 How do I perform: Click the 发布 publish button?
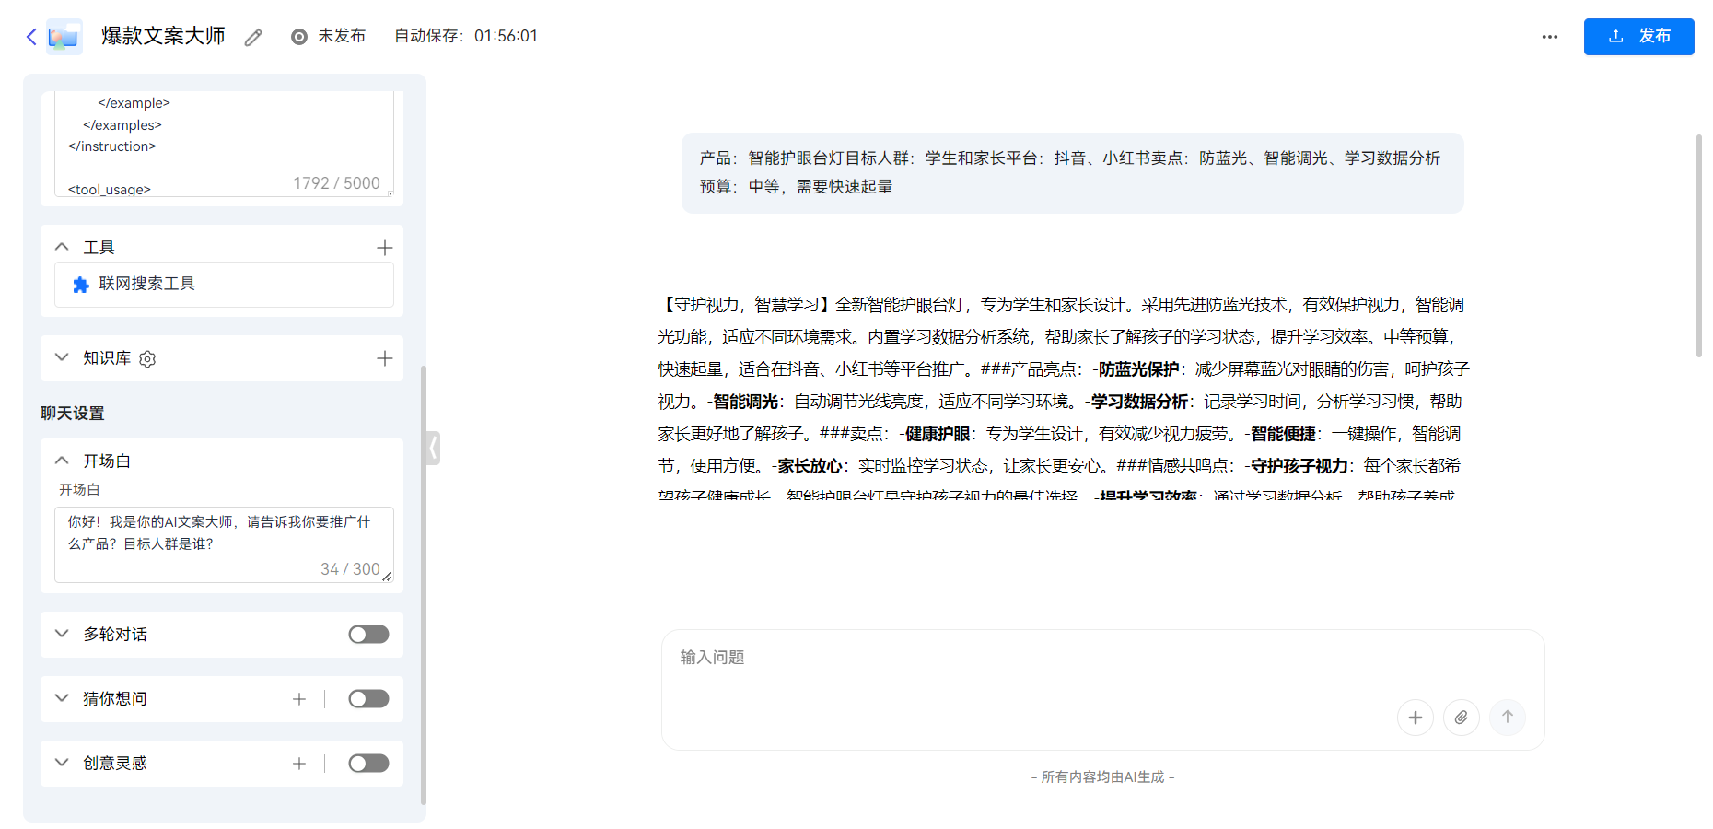click(1638, 36)
